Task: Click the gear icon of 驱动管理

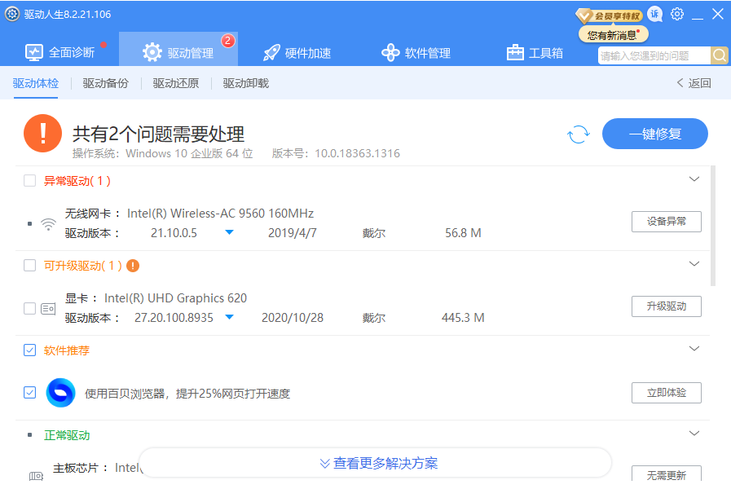Action: coord(152,53)
